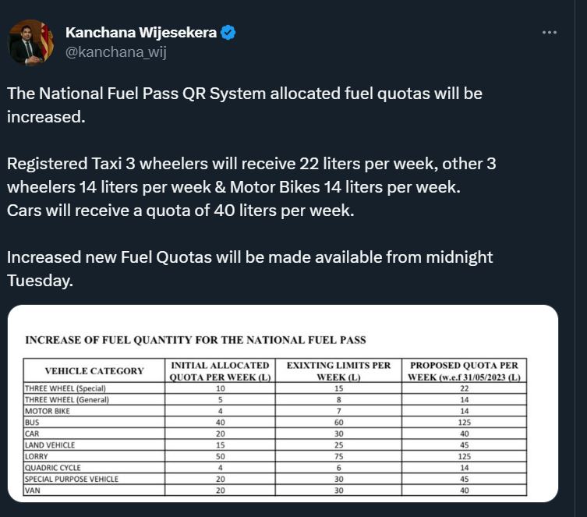Open the tweet's three-dot more options menu

[x=549, y=32]
